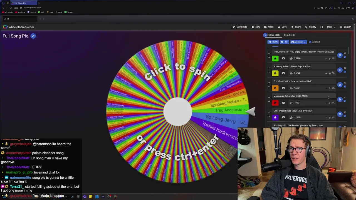Add image to Trey Anastasio entry
Screen dimensions: 356x200
click(283, 59)
